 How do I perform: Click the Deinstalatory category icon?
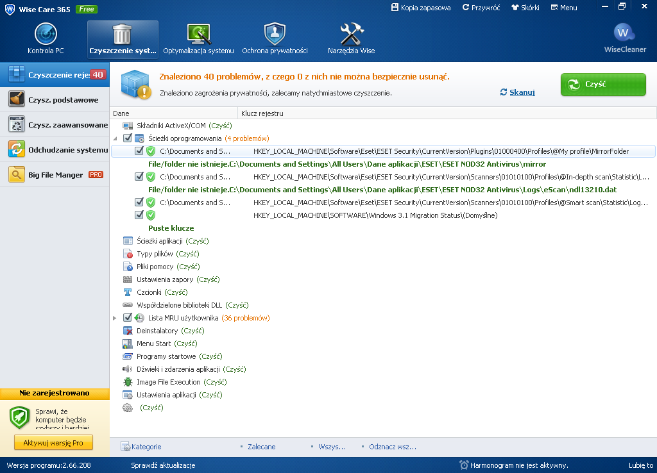(128, 331)
